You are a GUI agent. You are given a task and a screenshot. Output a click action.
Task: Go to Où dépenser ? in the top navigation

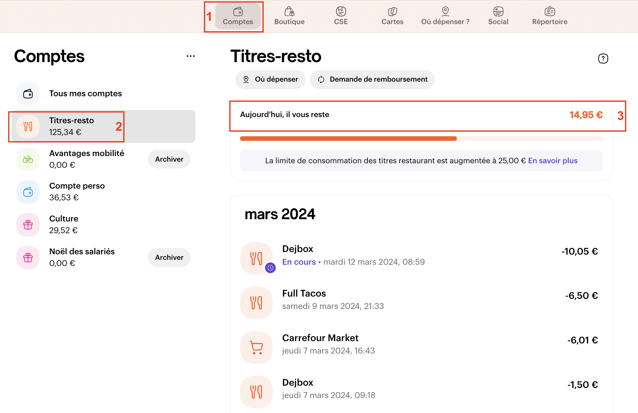tap(445, 16)
